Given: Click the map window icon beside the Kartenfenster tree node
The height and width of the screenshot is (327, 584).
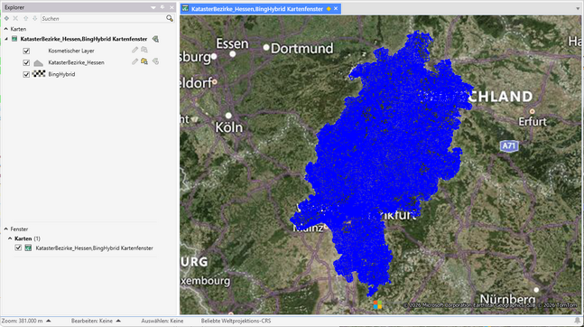Looking at the screenshot, I should click(x=14, y=39).
